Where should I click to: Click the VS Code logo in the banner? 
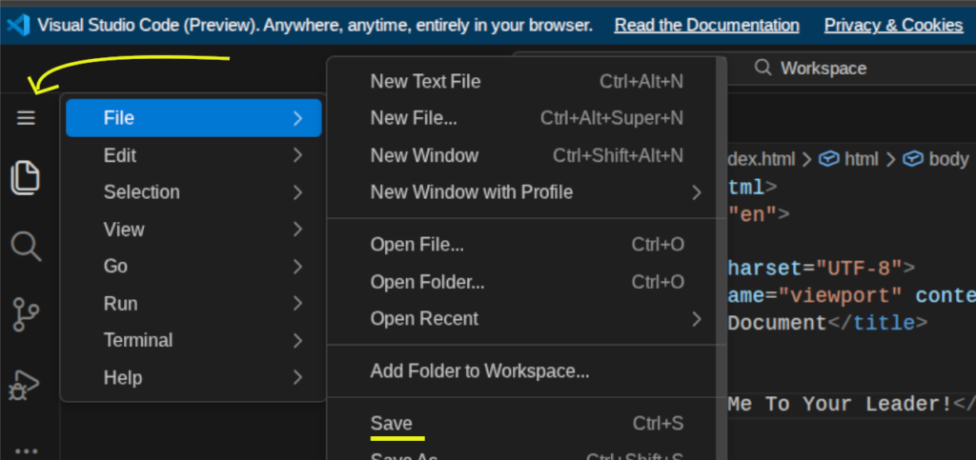17,25
